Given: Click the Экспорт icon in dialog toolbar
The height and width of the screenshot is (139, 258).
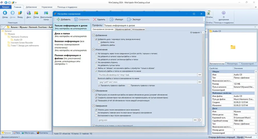Looking at the screenshot, I should [x=129, y=19].
